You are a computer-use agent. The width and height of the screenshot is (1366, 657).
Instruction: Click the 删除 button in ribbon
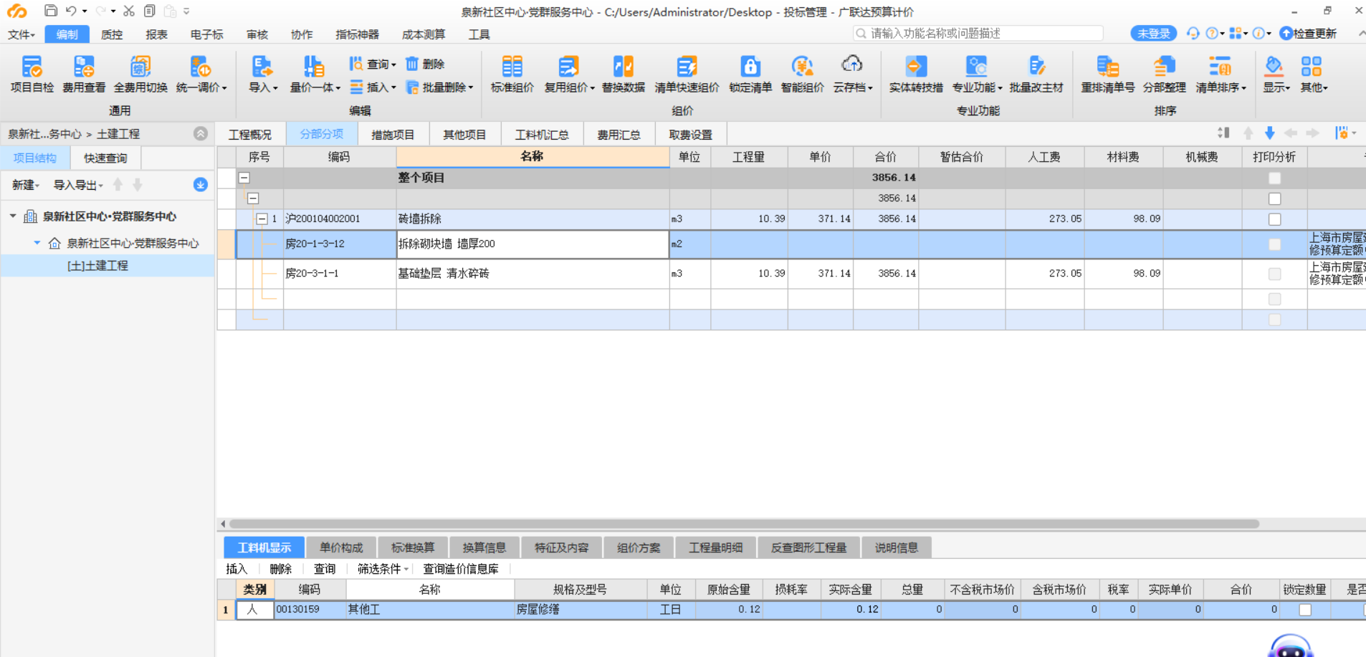click(426, 64)
